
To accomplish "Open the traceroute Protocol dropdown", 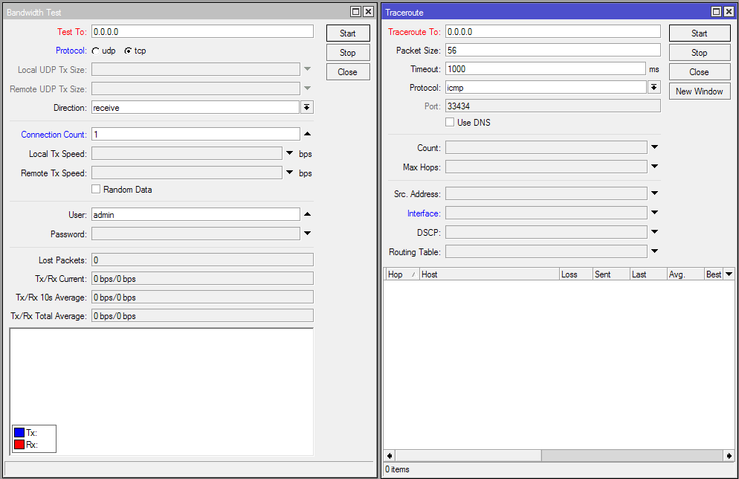I will (x=654, y=87).
